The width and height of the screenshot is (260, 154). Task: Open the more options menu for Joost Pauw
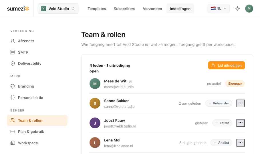(241, 123)
